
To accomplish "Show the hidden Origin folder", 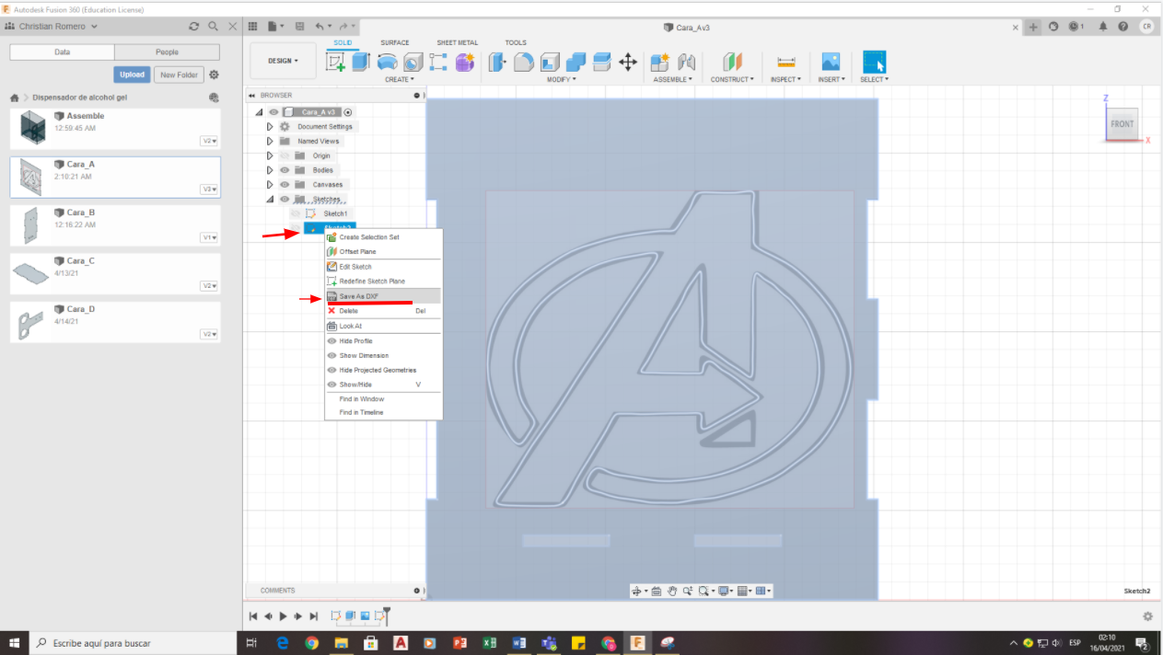I will tap(285, 155).
